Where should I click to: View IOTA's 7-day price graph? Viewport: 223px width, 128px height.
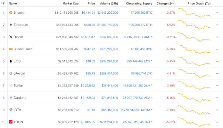[194, 110]
